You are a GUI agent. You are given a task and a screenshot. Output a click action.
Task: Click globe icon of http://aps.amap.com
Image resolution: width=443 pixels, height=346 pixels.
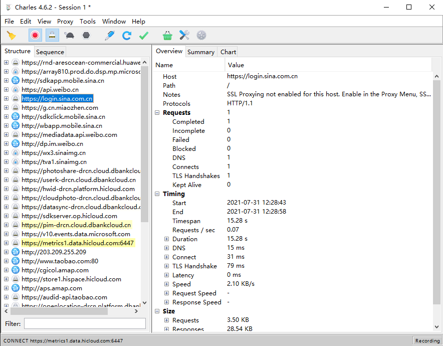click(x=16, y=288)
